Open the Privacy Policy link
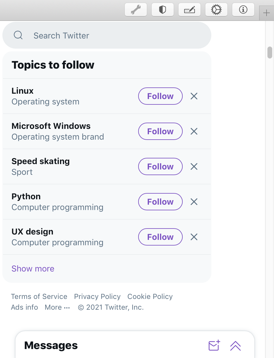The height and width of the screenshot is (358, 274). click(97, 297)
